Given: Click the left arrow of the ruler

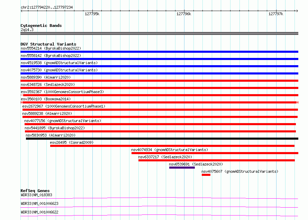Looking at the screenshot, I should tap(21, 11).
